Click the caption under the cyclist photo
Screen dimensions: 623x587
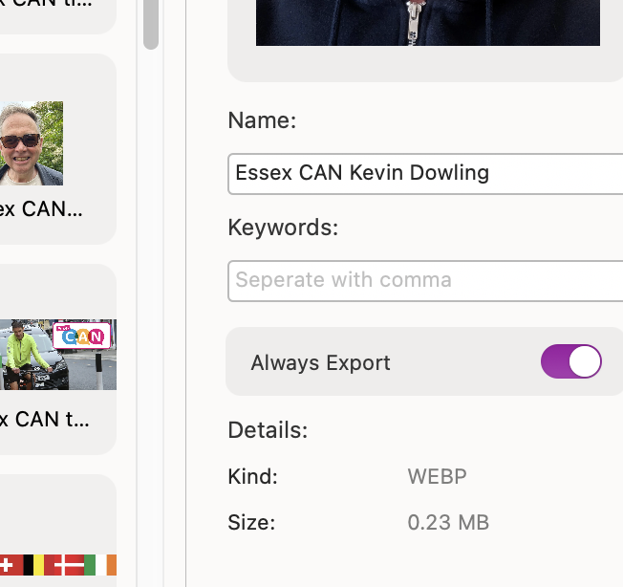[44, 419]
